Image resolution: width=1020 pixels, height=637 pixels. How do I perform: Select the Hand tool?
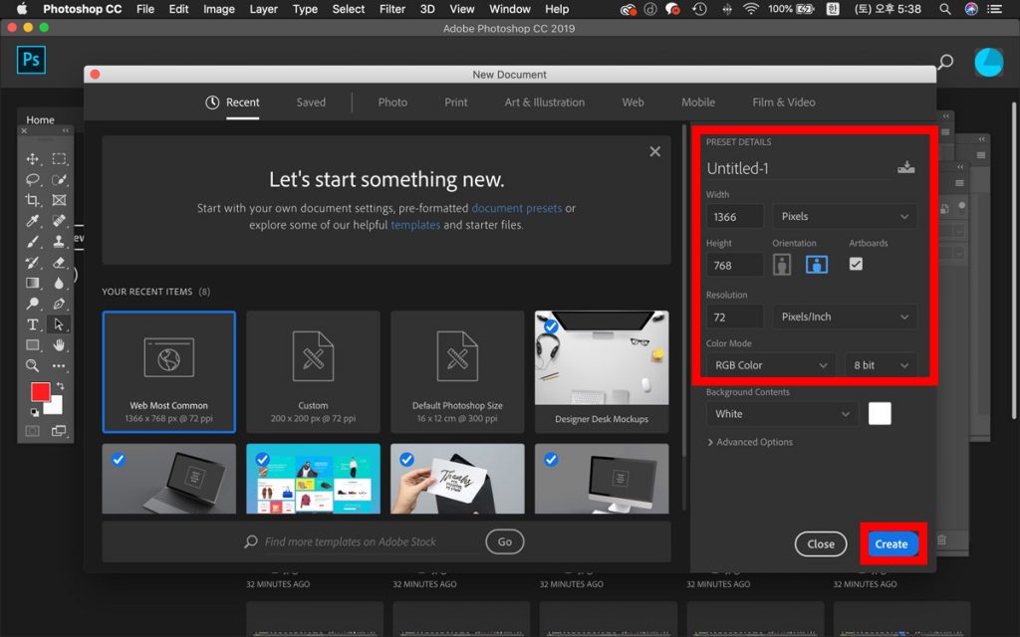59,345
